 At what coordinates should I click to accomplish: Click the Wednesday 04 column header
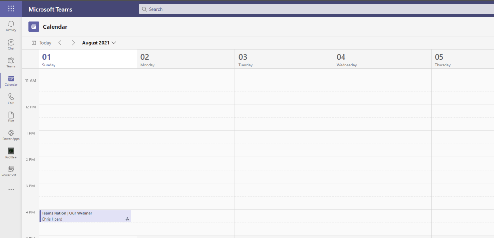382,59
